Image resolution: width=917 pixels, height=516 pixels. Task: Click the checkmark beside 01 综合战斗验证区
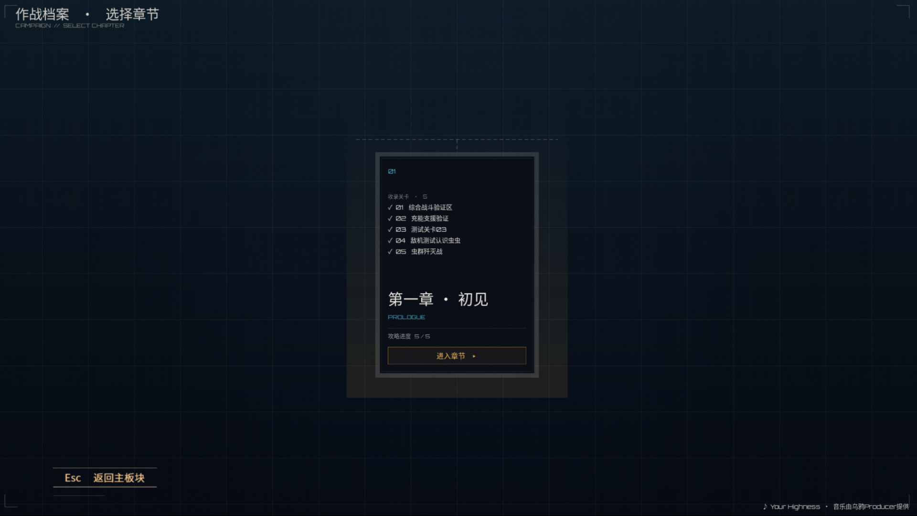click(x=390, y=207)
